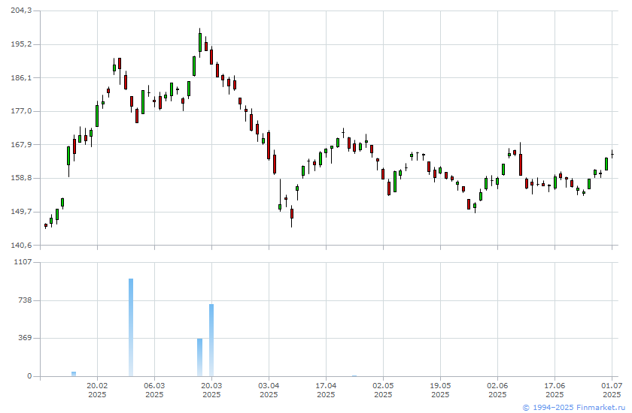632x413 pixels.
Task: Click the 167,9 price axis label
Action: (x=21, y=144)
